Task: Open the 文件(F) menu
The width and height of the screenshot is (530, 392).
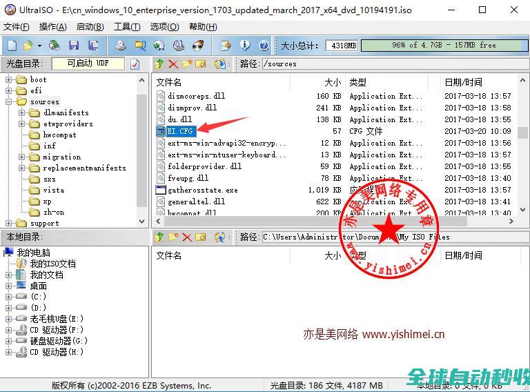Action: [x=17, y=26]
